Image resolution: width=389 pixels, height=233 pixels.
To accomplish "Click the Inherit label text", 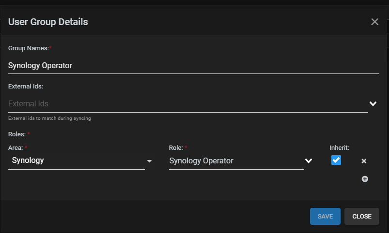I will pos(339,148).
